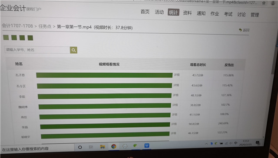The image size is (278, 158).
Task: Click the second green square under the breadcrumb
Action: 14,38
